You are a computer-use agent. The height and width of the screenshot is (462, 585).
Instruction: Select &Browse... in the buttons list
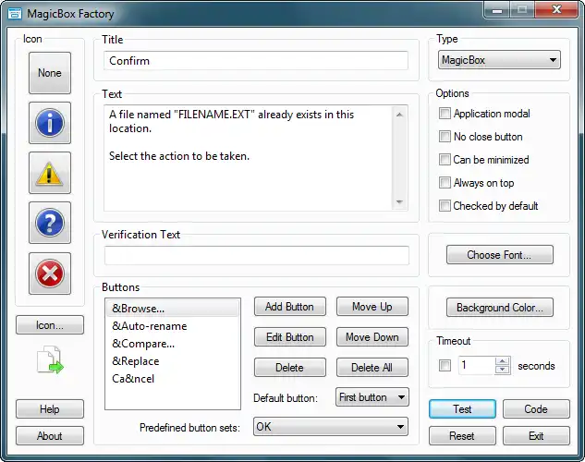point(173,309)
